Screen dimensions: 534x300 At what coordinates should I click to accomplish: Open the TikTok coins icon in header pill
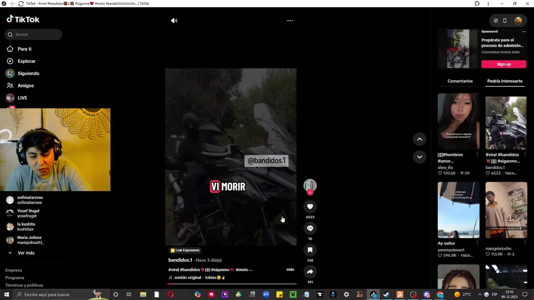[496, 20]
